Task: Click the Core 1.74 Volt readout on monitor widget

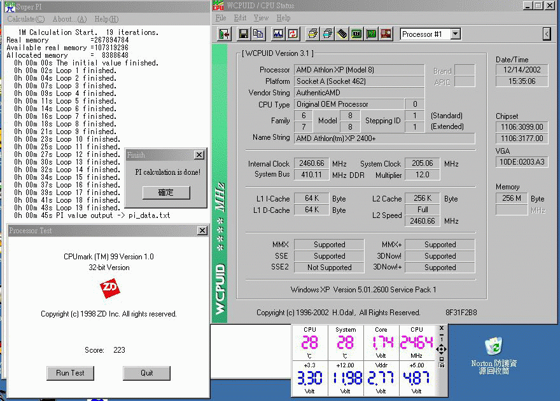Action: click(381, 343)
